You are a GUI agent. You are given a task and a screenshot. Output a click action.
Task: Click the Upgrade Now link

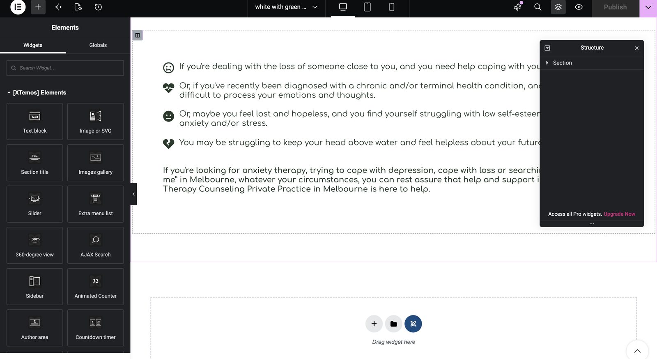click(619, 214)
